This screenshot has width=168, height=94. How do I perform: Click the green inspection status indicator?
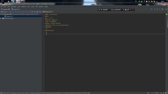166,14
